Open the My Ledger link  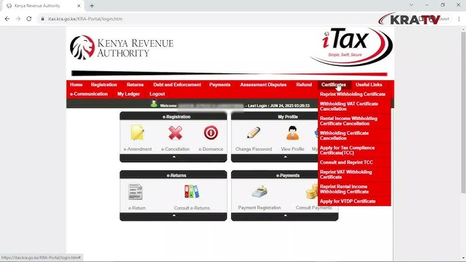(128, 94)
